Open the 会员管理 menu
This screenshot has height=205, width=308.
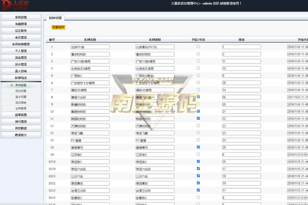pos(21,38)
